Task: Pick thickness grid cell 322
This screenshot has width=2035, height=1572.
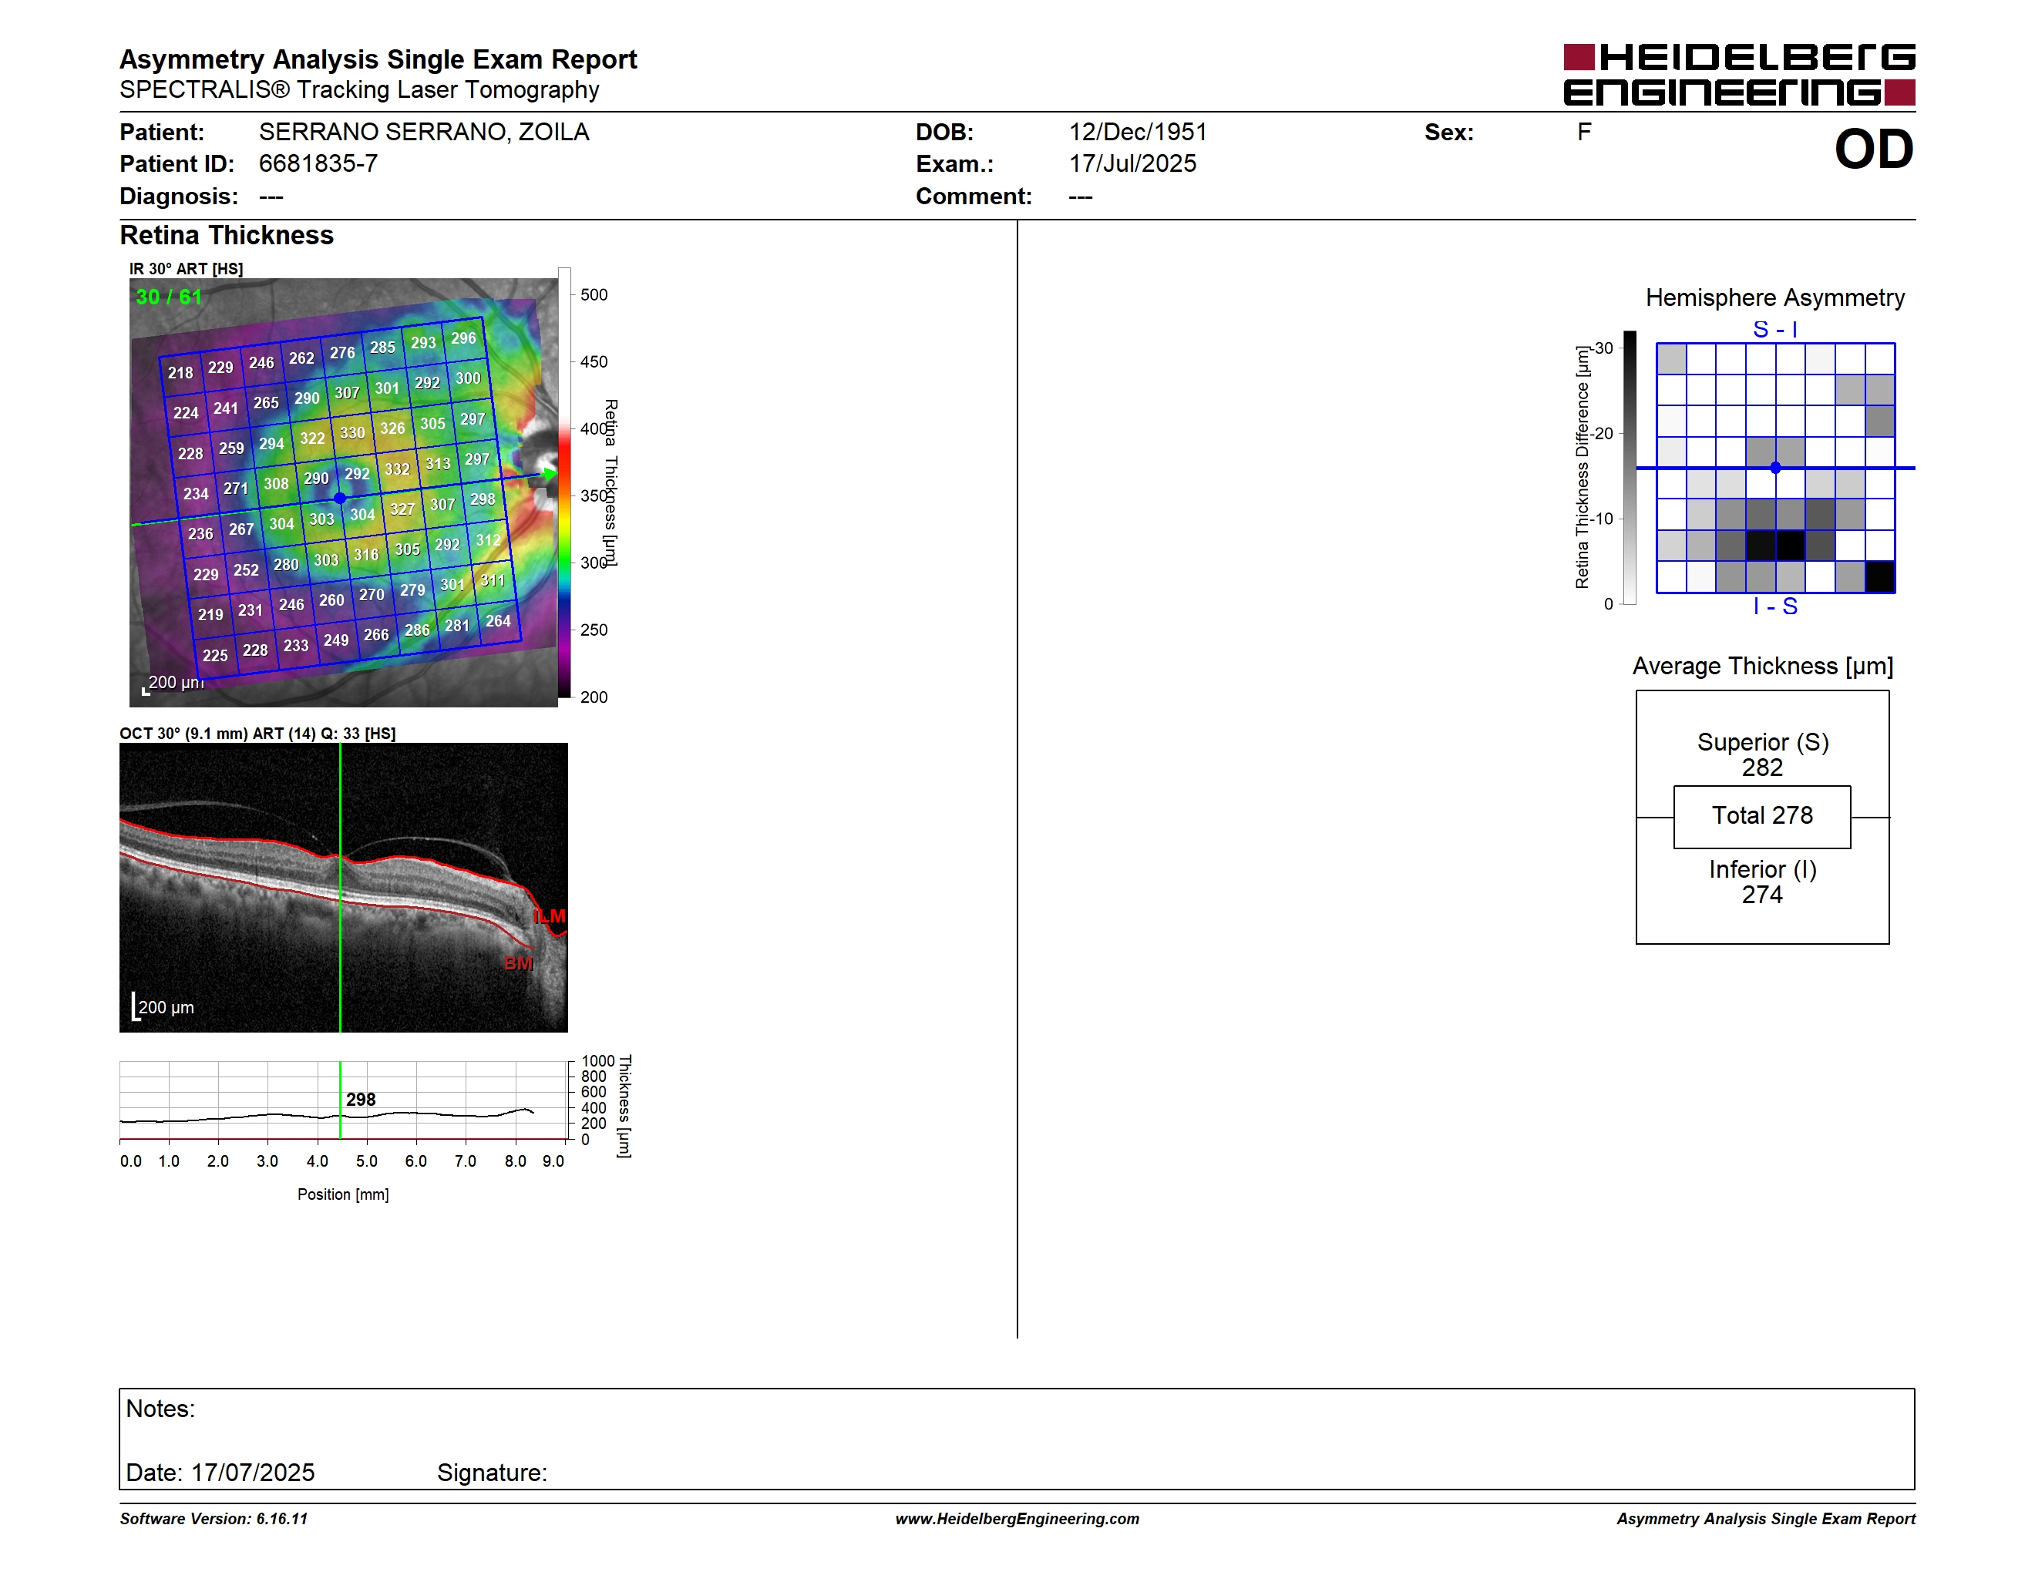Action: point(312,438)
